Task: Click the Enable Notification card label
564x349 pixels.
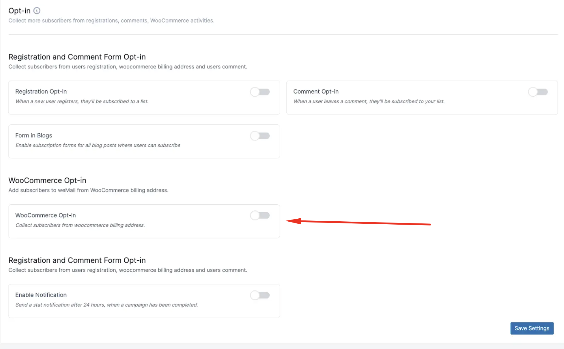Action: tap(41, 295)
